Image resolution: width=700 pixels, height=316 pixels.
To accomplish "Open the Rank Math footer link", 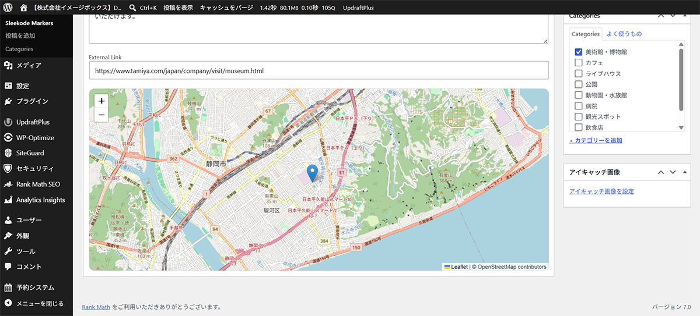I will 96,307.
